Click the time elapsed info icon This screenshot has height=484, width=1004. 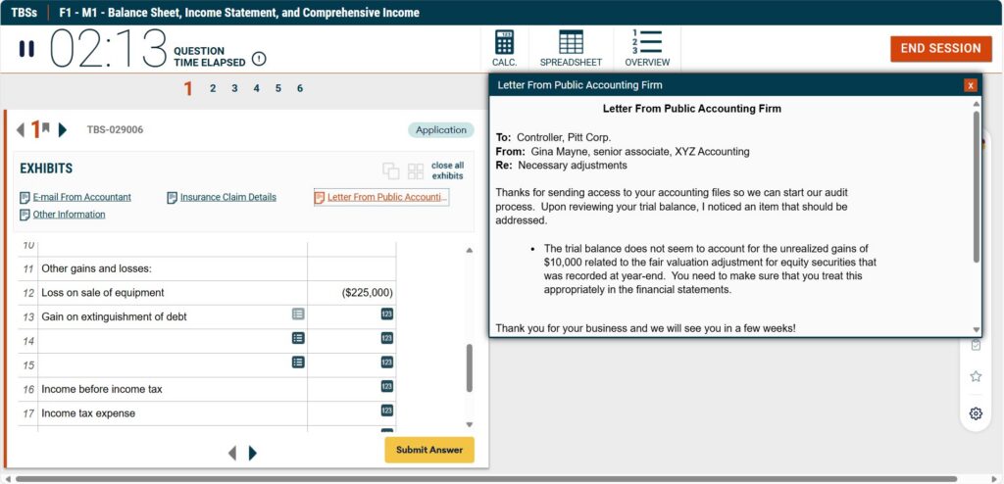point(259,59)
